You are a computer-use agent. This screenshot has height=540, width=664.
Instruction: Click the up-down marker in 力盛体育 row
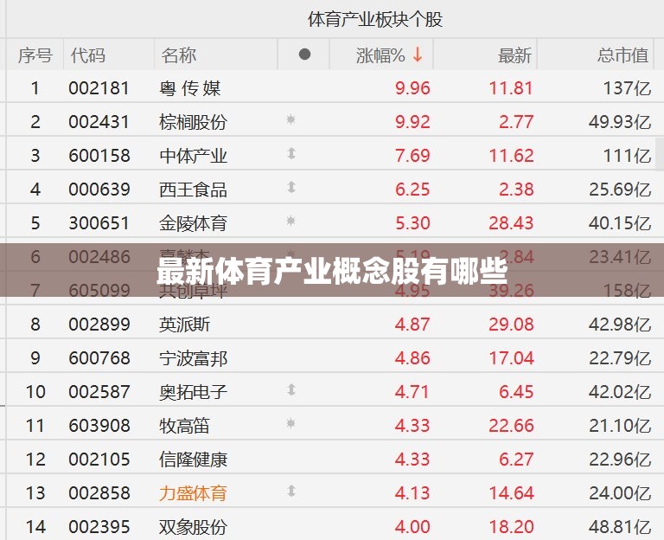pos(290,491)
